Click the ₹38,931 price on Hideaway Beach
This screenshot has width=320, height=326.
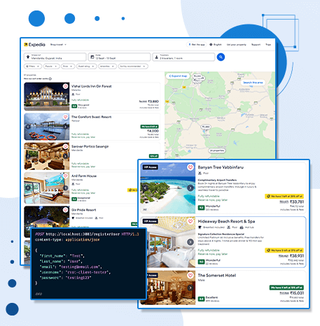(297, 256)
